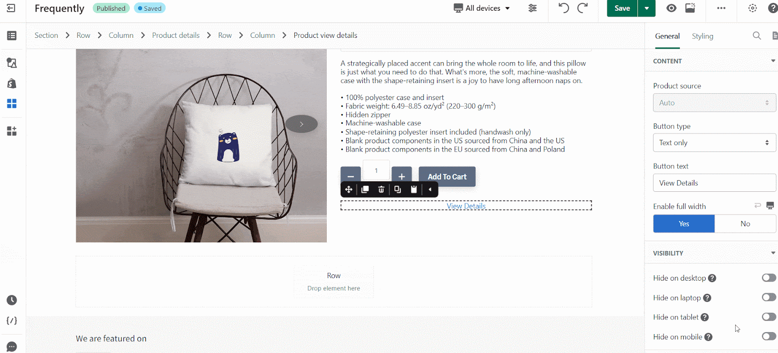Click the redo arrow icon
The width and height of the screenshot is (778, 353).
[583, 8]
